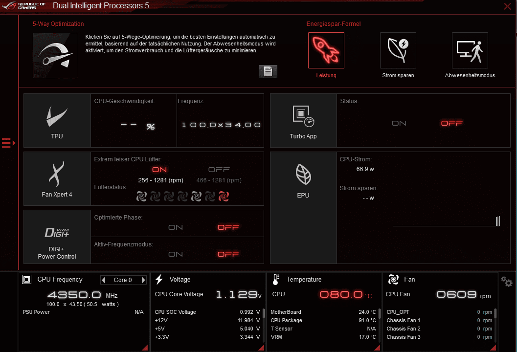Select the first fan status icon
The height and width of the screenshot is (352, 517).
pos(141,197)
